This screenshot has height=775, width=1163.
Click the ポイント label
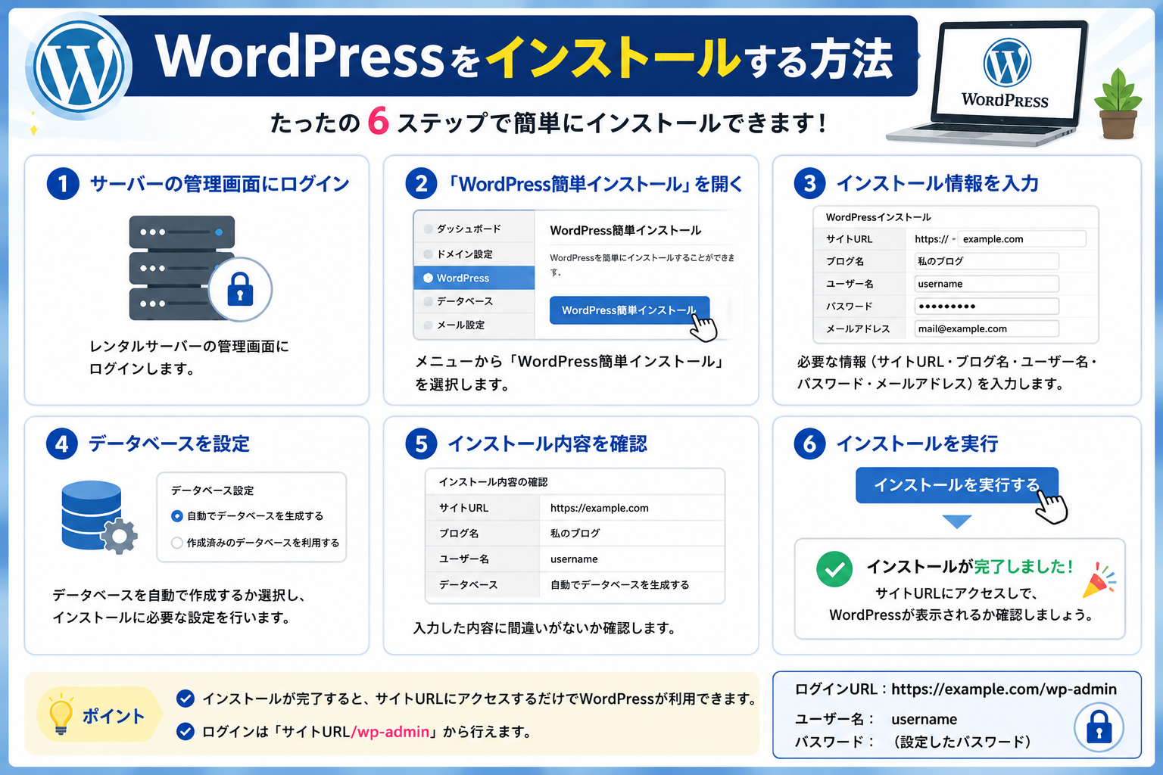(x=114, y=716)
